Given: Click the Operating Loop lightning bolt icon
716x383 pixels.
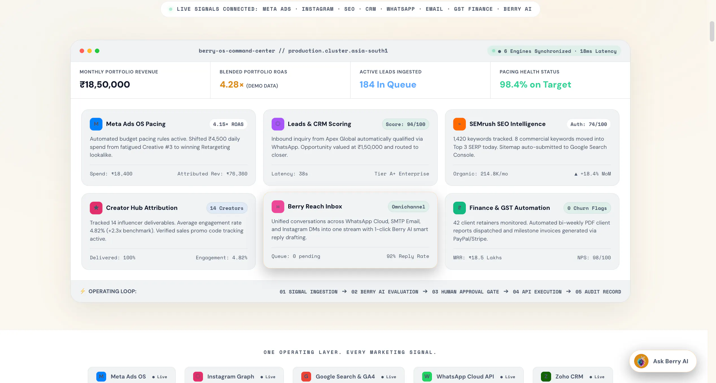Looking at the screenshot, I should point(83,291).
